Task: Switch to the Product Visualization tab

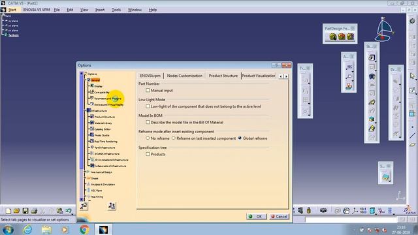Action: (259, 76)
